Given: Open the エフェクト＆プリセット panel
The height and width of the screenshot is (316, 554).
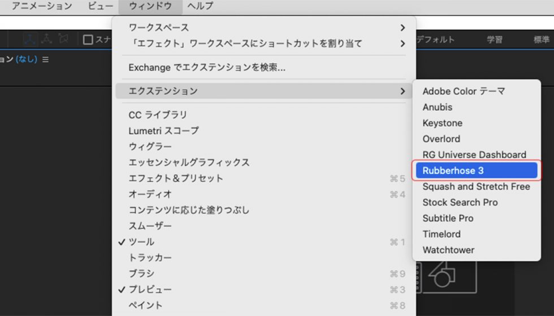Looking at the screenshot, I should 264,178.
